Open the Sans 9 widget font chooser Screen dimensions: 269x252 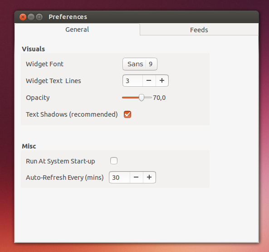tap(140, 64)
